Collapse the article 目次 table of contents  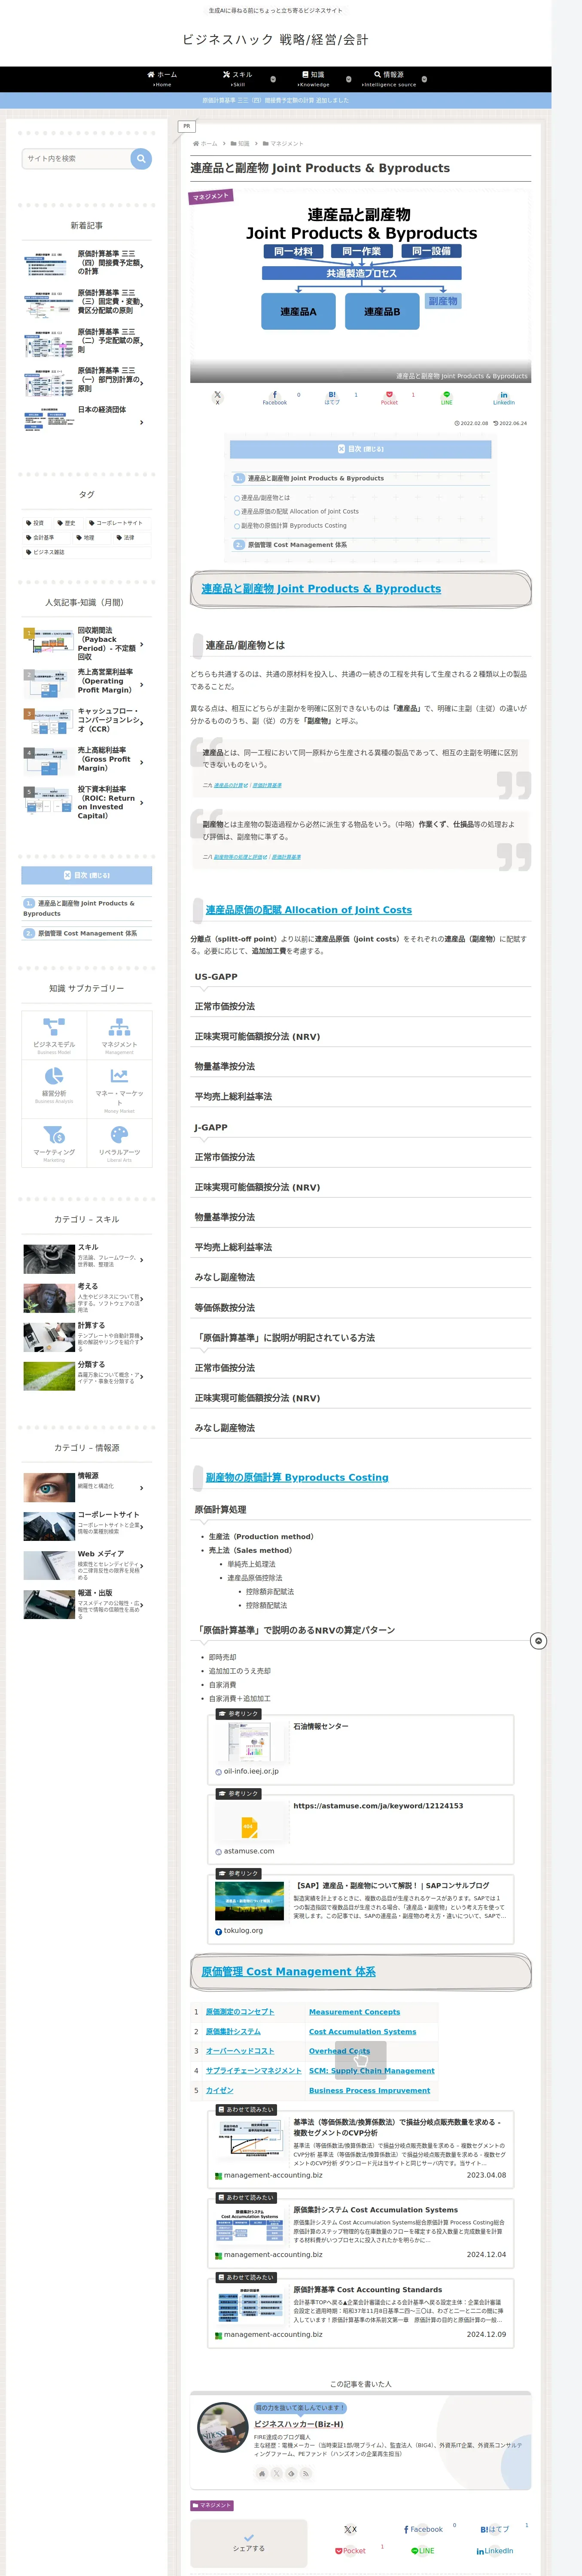click(x=360, y=449)
